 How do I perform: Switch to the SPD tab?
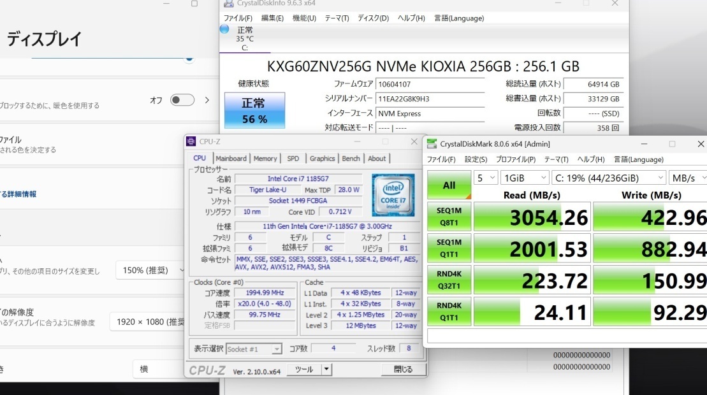point(293,159)
